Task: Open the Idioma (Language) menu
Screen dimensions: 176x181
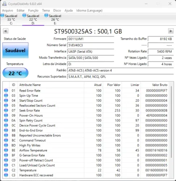Action: point(89,10)
